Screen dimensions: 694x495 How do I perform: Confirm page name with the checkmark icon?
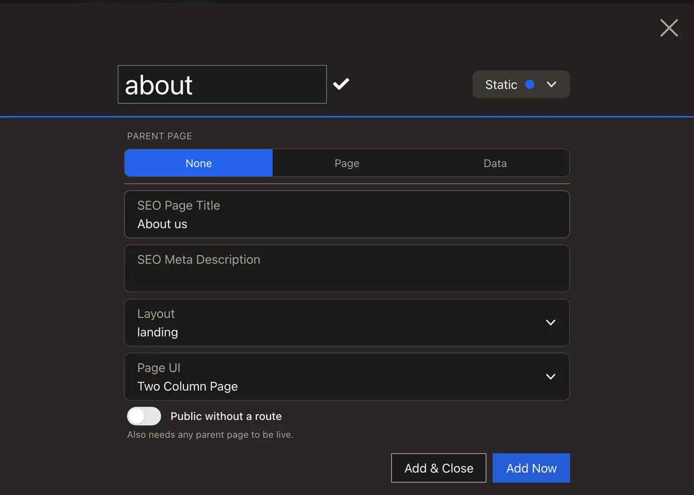(341, 84)
